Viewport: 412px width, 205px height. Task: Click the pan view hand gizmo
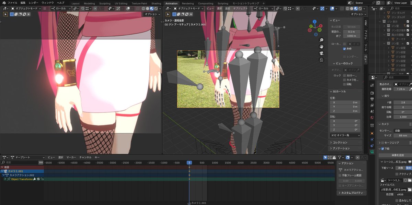tap(321, 46)
